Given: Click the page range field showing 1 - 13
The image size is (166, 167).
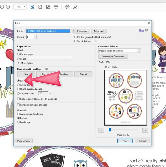Looking at the screenshot, I should 50,59.
